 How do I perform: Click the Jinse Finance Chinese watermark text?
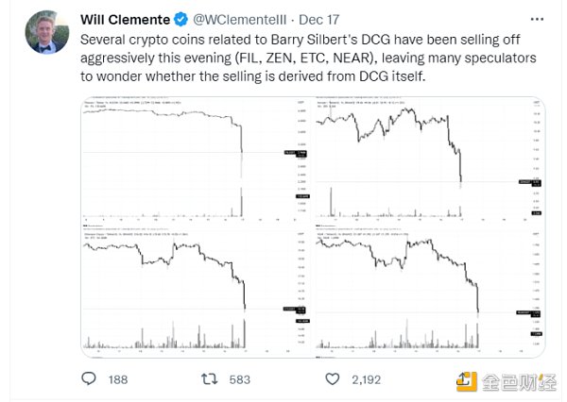[519, 382]
